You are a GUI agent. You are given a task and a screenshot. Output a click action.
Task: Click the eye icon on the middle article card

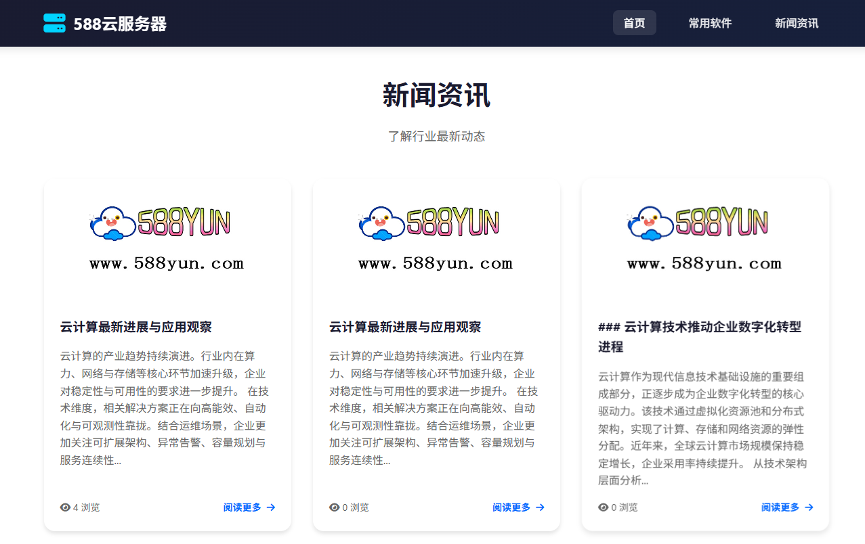pyautogui.click(x=333, y=507)
